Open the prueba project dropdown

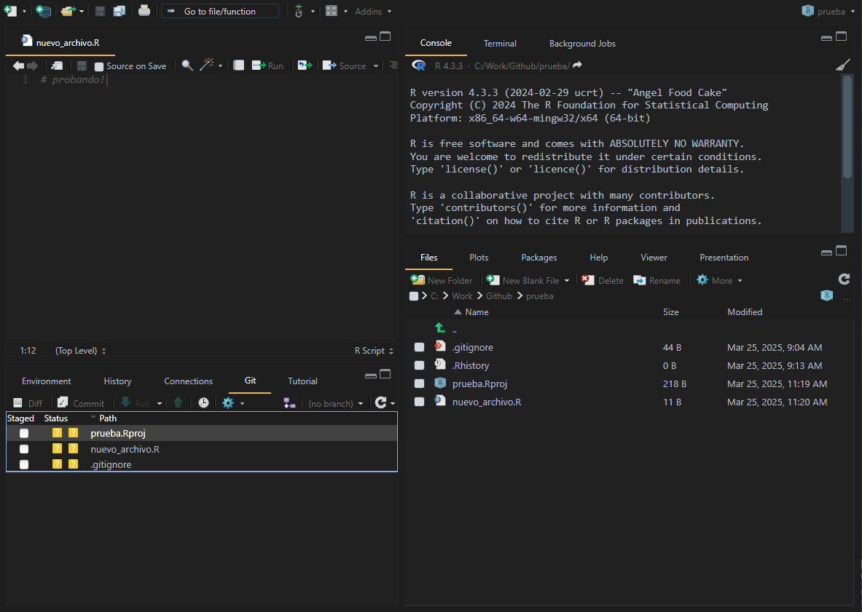click(828, 11)
